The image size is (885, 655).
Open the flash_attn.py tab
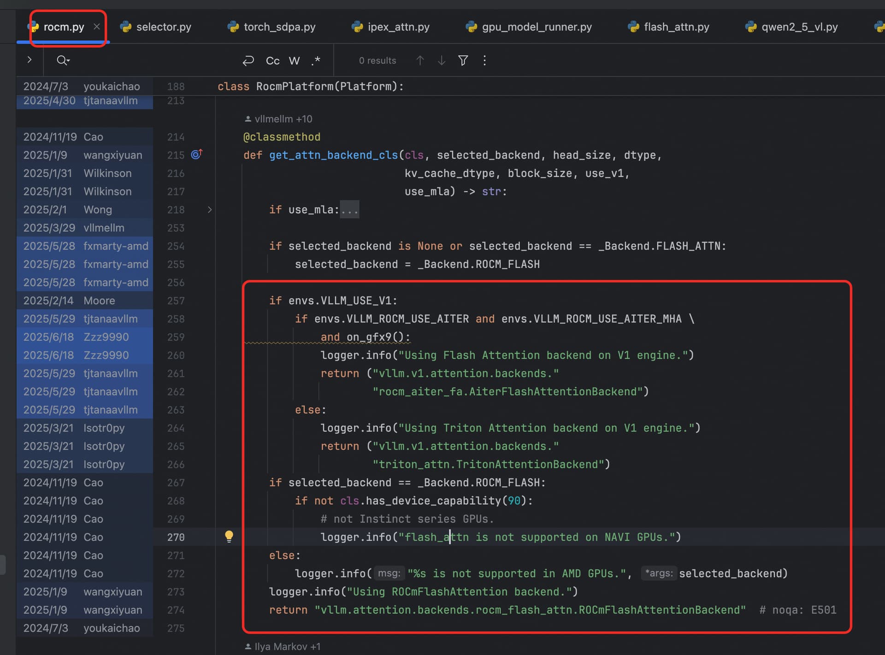coord(676,27)
